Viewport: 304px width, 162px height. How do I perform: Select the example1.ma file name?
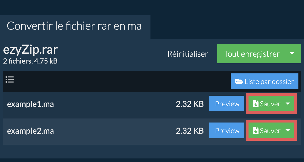[x=30, y=104]
